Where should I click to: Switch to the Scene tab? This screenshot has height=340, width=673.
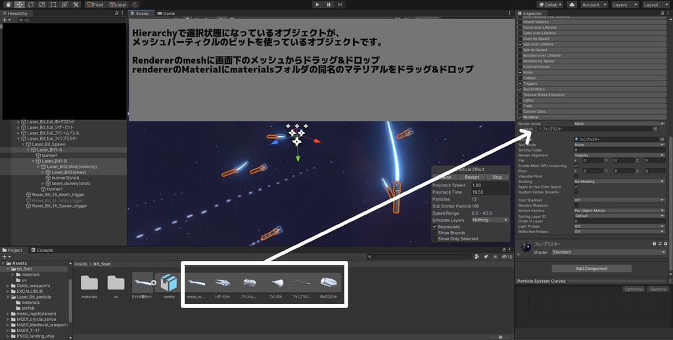[x=139, y=14]
